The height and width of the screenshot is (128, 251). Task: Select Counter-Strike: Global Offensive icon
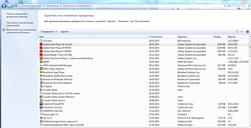41,97
